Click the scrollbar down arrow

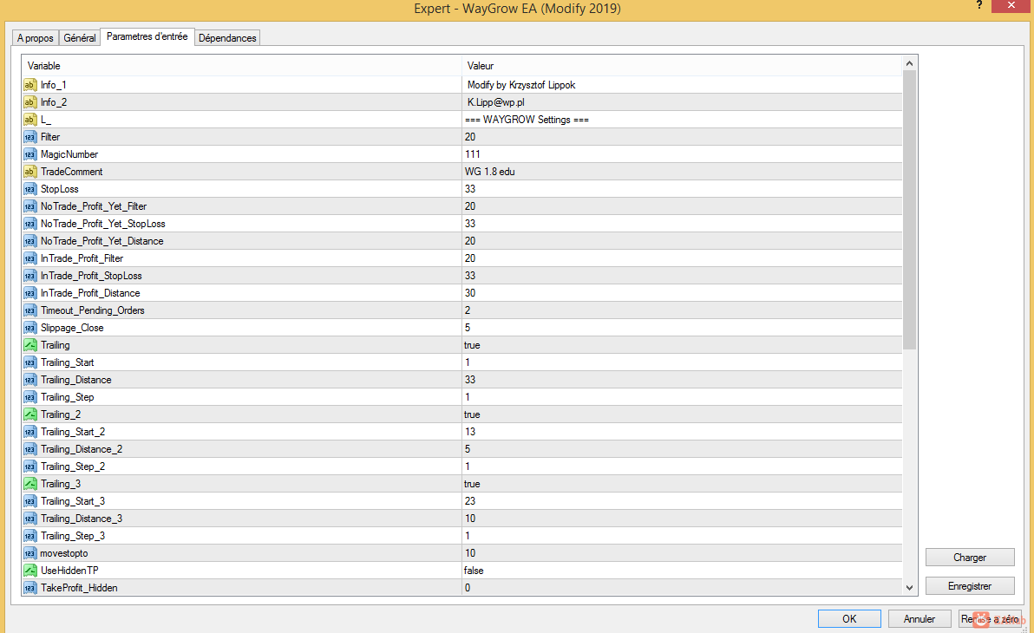coord(909,588)
